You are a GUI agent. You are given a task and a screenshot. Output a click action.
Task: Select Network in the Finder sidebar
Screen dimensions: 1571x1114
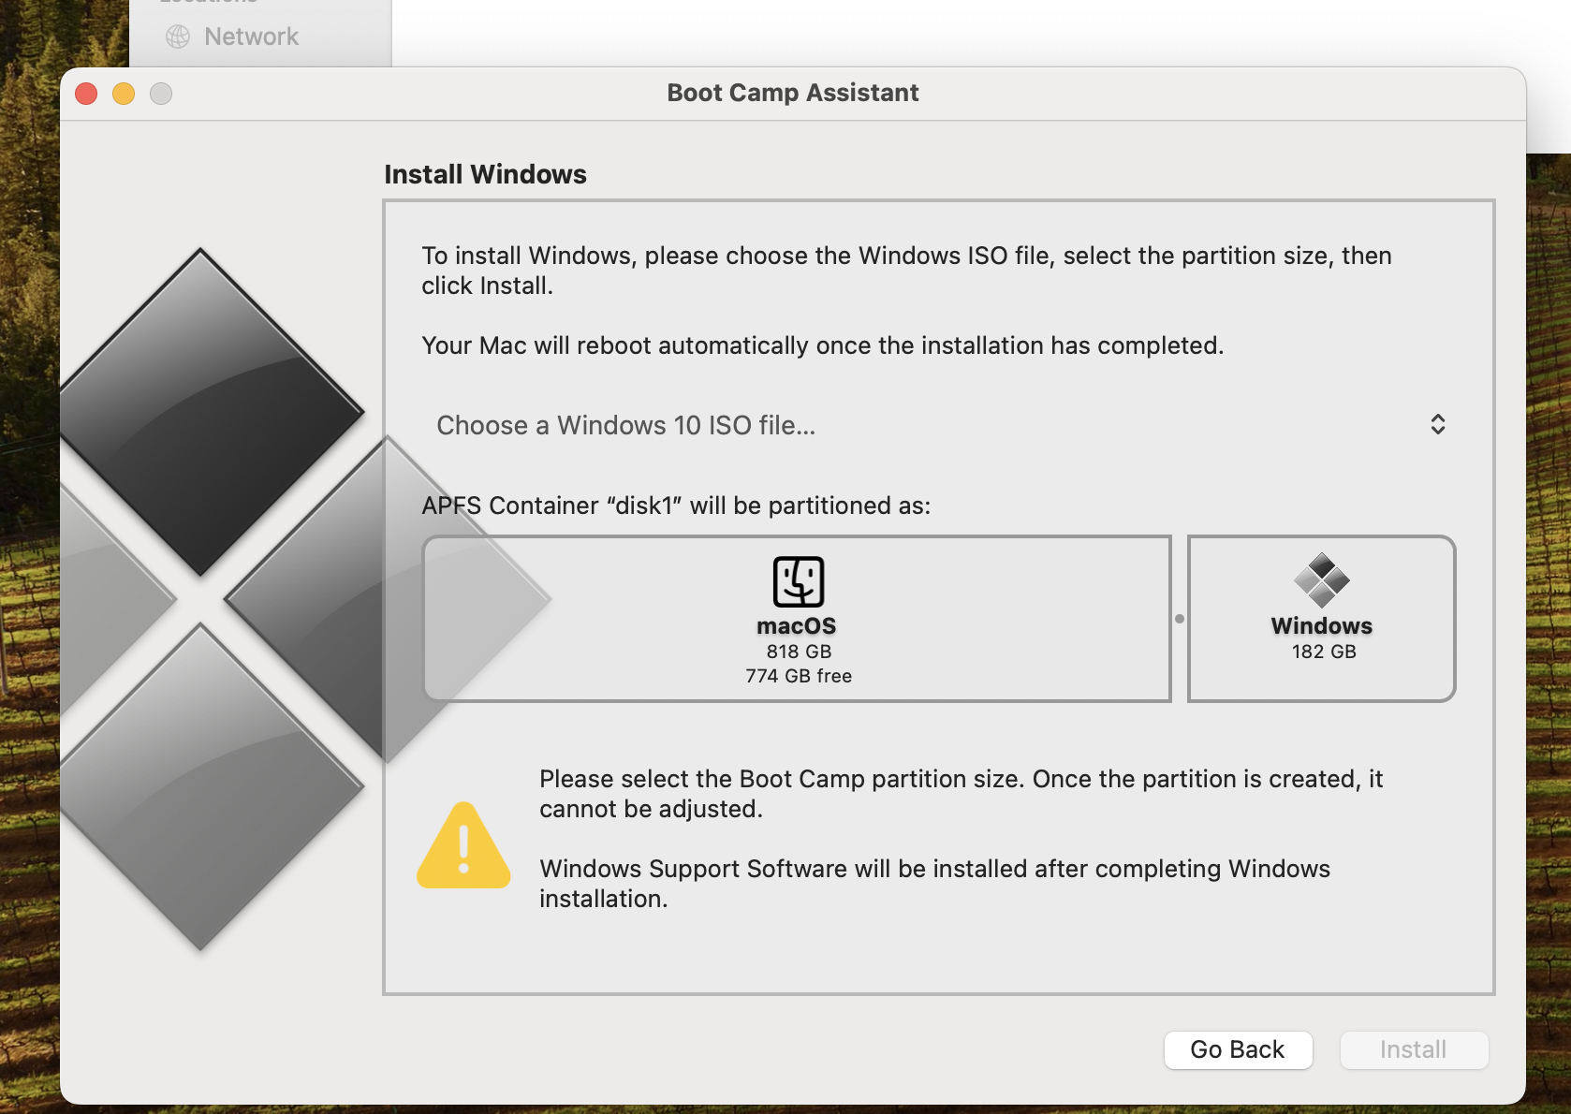[251, 37]
